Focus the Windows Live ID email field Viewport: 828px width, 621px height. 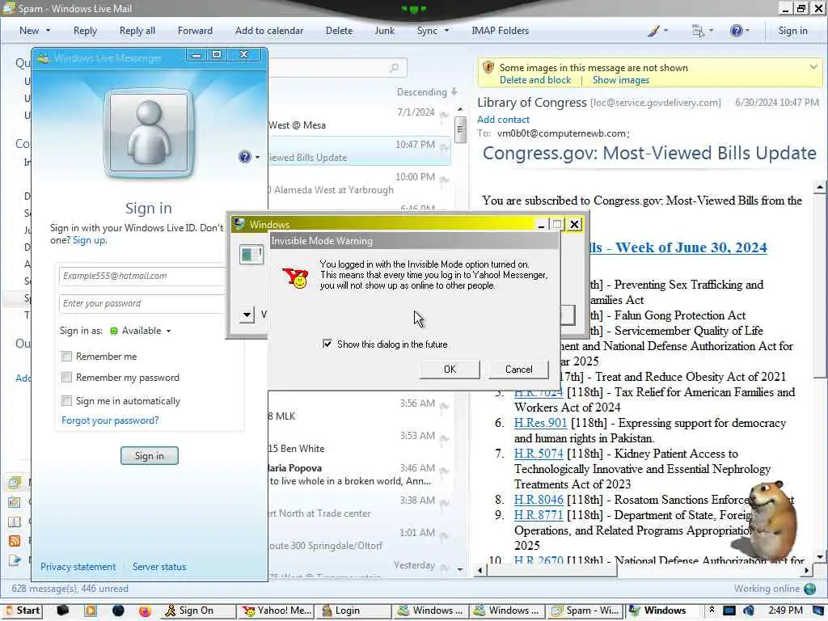[142, 276]
